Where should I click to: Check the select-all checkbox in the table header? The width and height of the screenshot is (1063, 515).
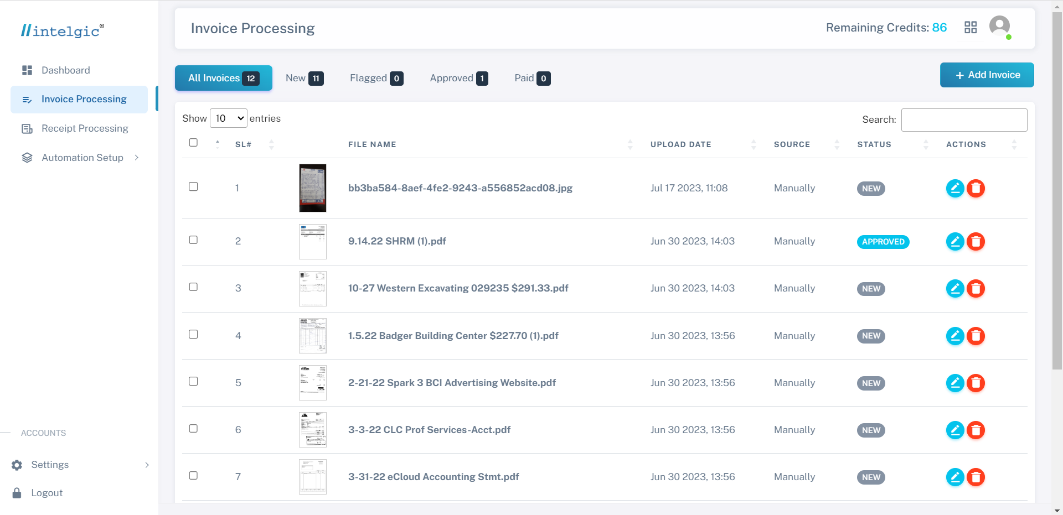(193, 142)
